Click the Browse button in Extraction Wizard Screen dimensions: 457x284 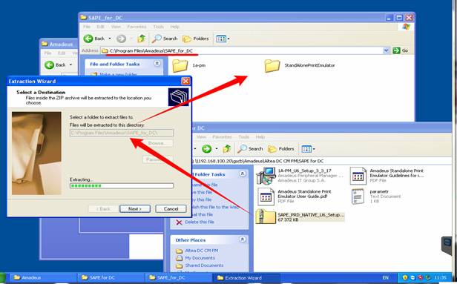coord(158,143)
